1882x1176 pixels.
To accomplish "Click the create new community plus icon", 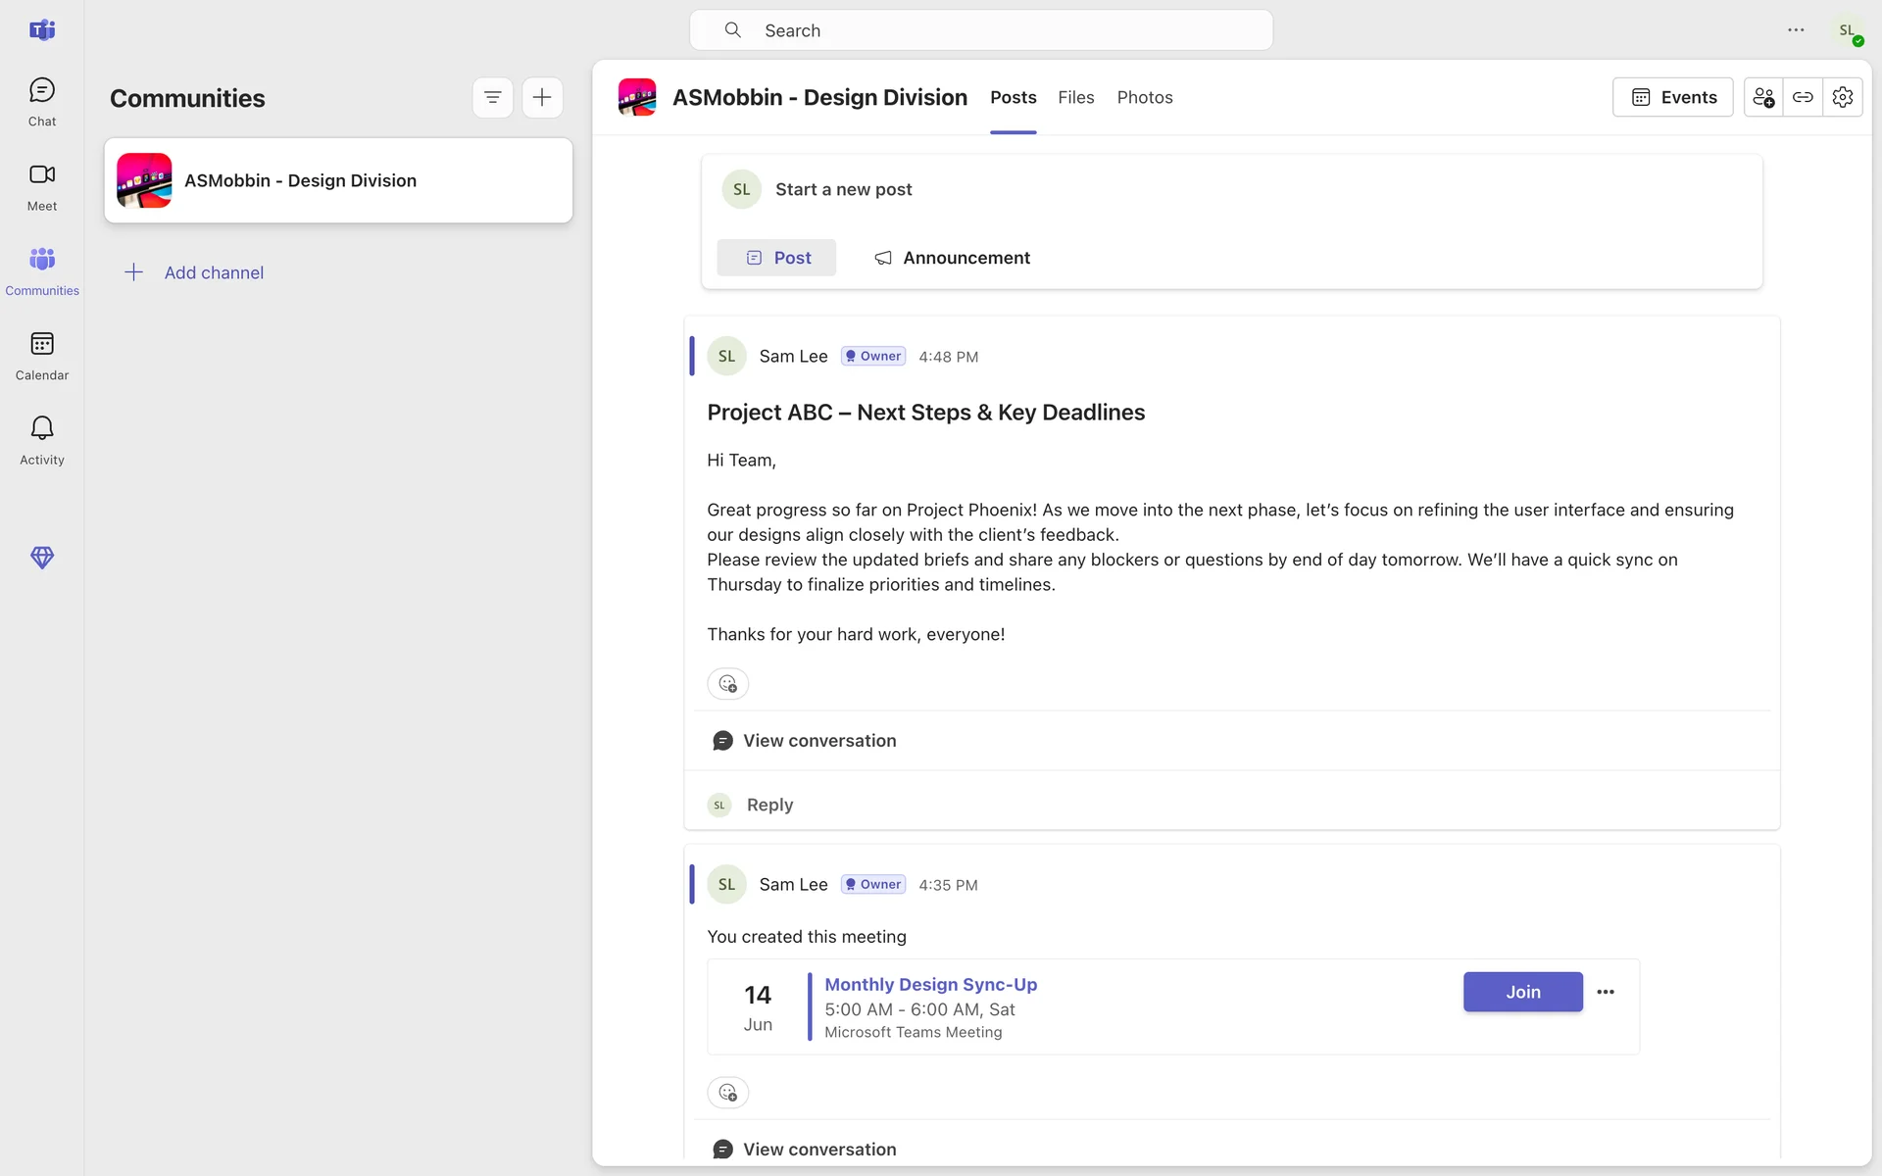I will (542, 98).
